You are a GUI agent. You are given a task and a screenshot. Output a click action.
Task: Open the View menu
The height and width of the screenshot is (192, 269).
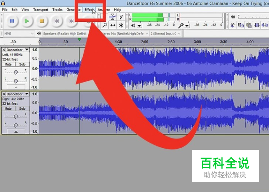coord(25,10)
